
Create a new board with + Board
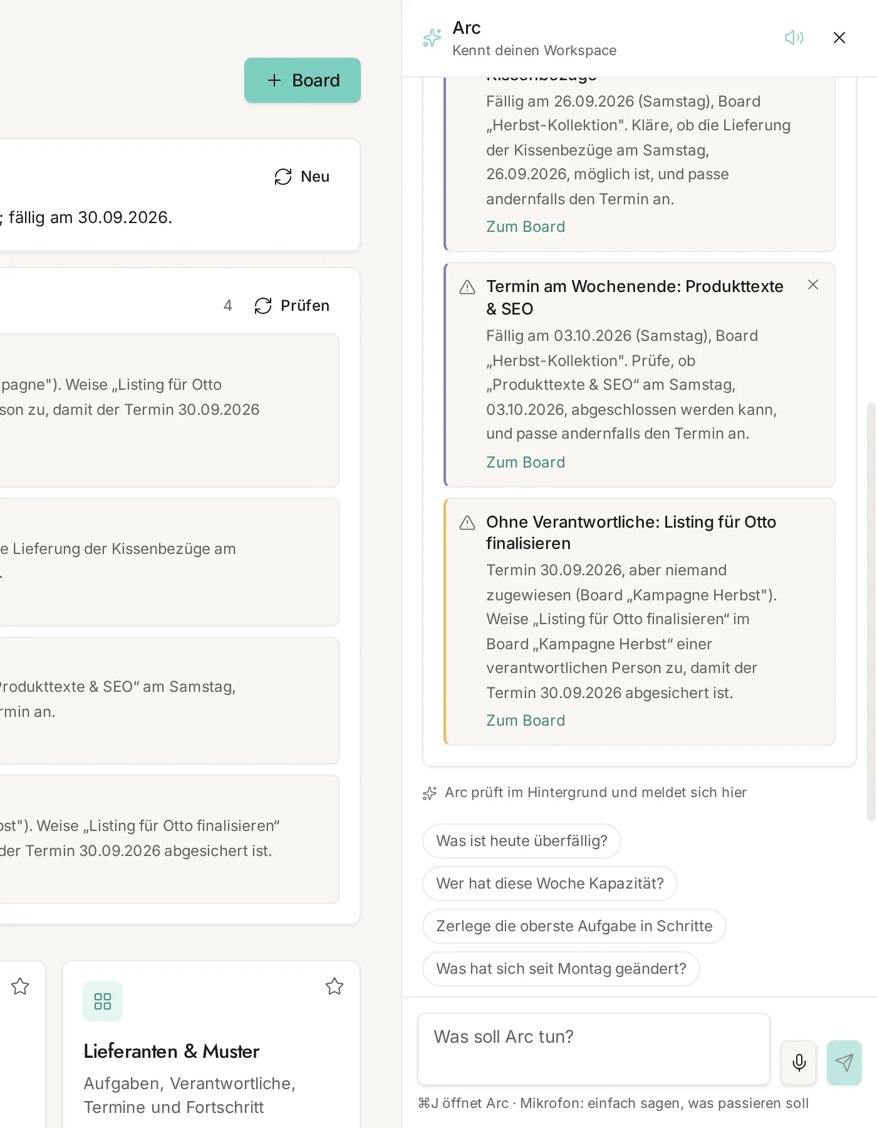tap(303, 80)
